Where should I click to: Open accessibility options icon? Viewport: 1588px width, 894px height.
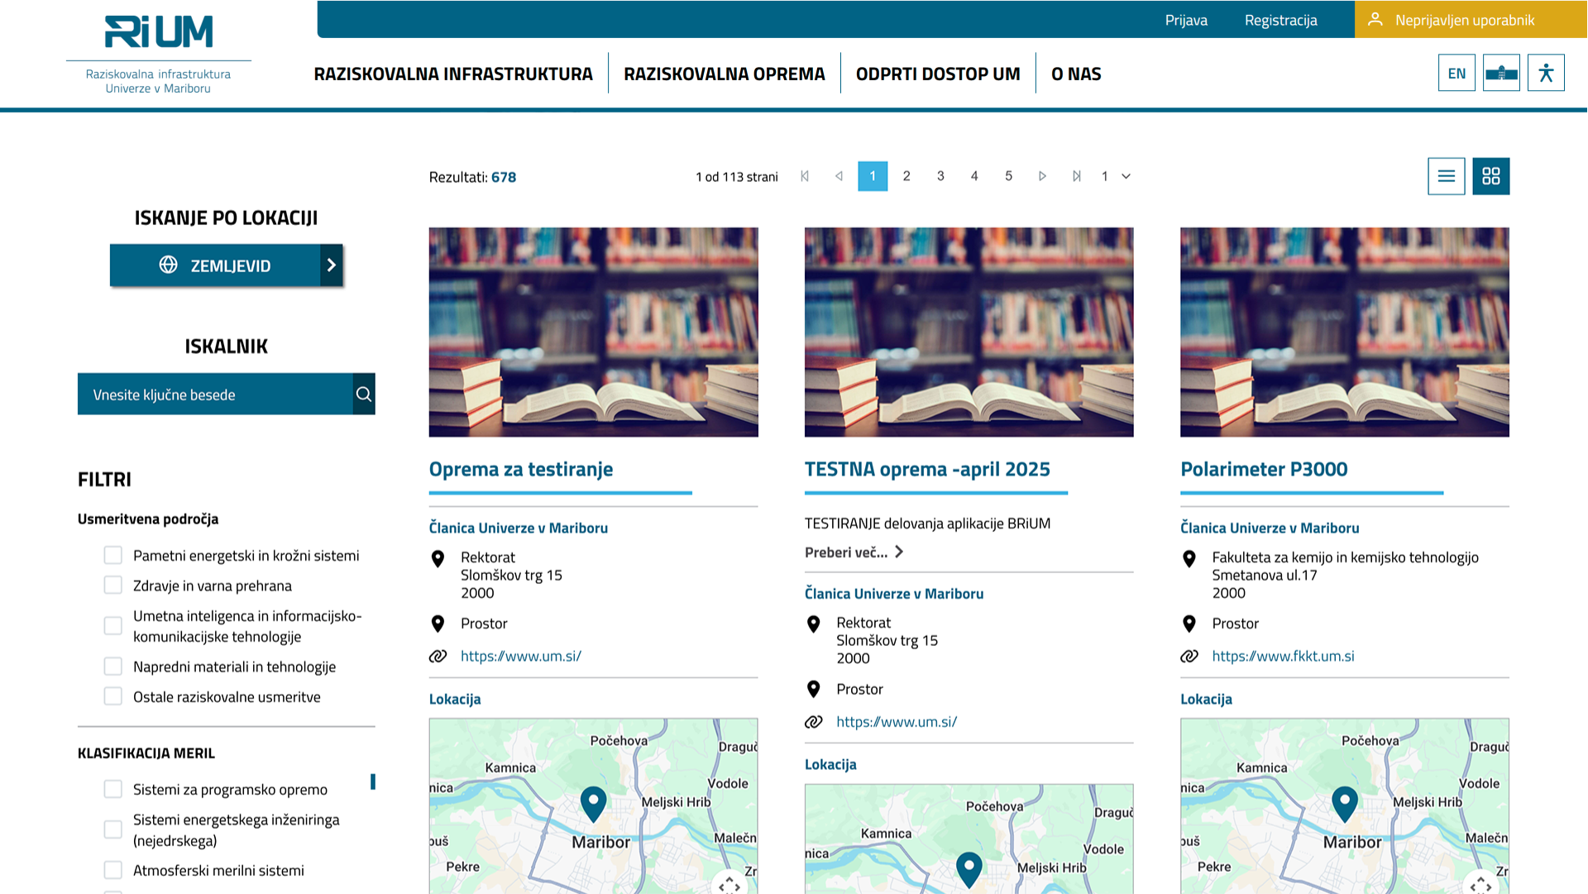point(1545,73)
